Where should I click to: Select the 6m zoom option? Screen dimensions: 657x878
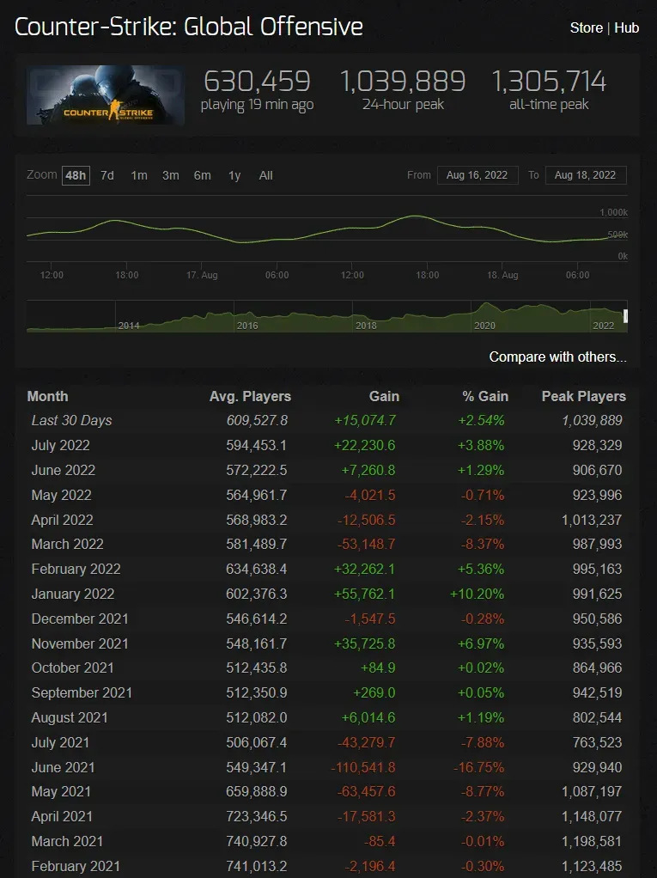(x=202, y=175)
